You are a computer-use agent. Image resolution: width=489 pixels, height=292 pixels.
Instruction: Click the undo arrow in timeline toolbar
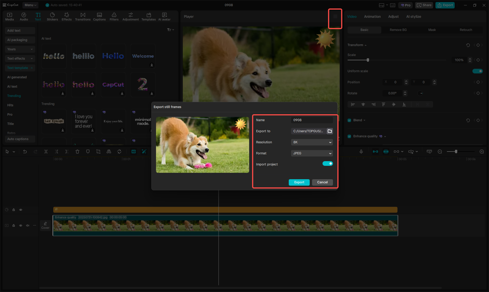pyautogui.click(x=25, y=152)
